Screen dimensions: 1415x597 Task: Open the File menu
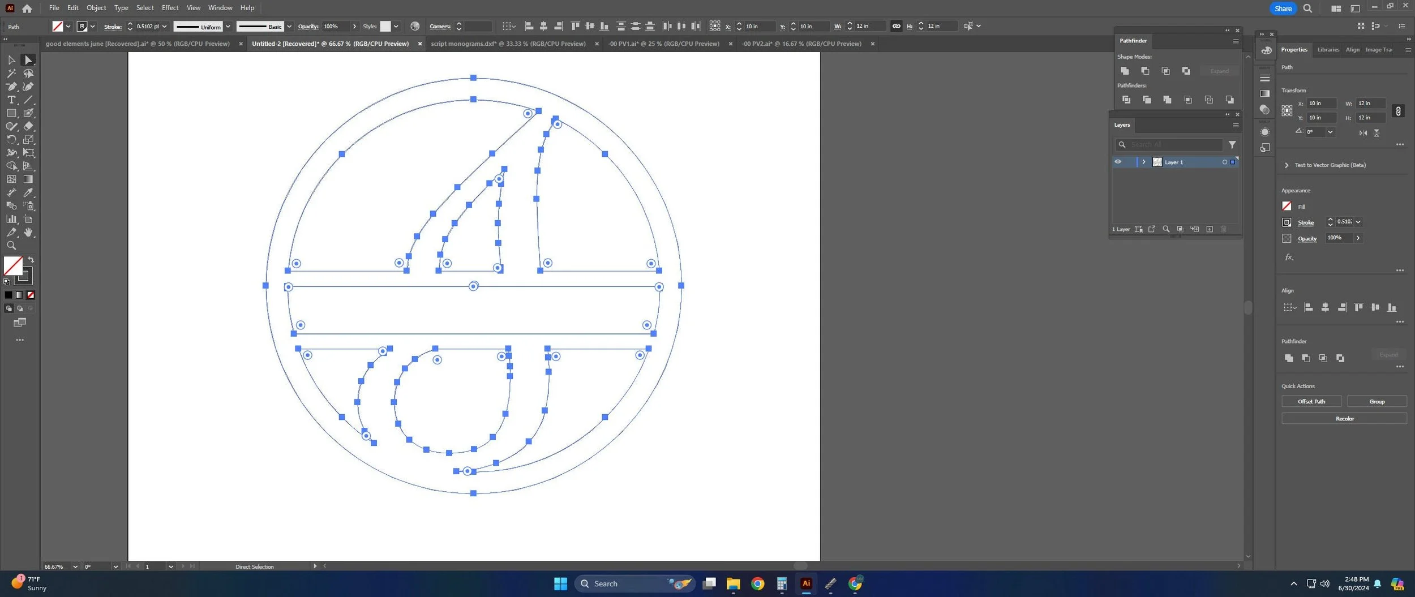(54, 8)
